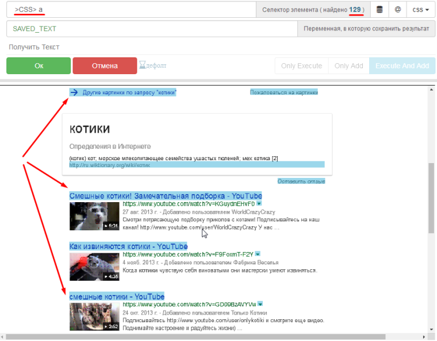Click the "Получить Текст" label
The height and width of the screenshot is (341, 437).
click(34, 47)
